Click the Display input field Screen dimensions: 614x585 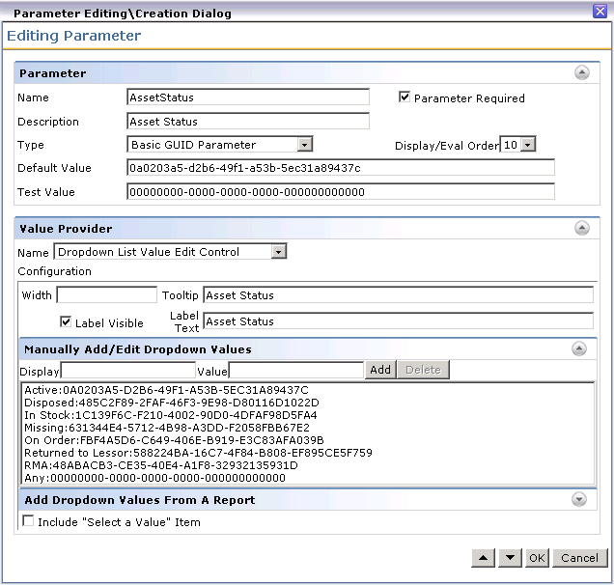[x=128, y=370]
